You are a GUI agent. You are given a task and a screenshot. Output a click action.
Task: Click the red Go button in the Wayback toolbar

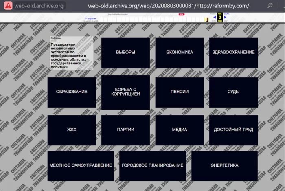(182, 14)
